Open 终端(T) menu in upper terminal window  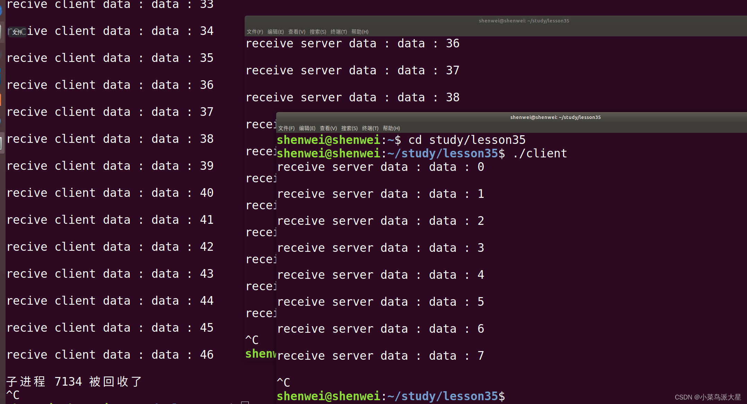click(339, 32)
